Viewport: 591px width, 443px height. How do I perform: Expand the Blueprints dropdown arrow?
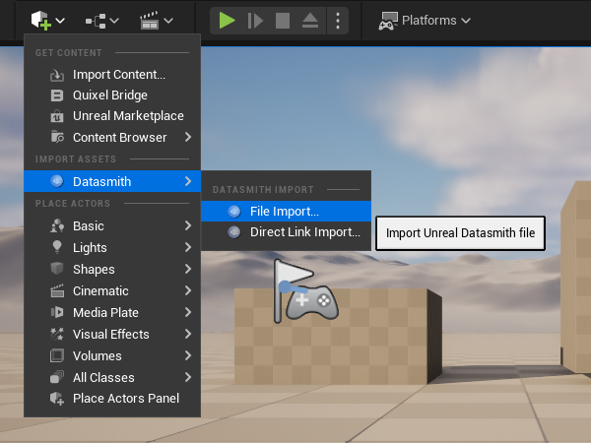(x=114, y=21)
